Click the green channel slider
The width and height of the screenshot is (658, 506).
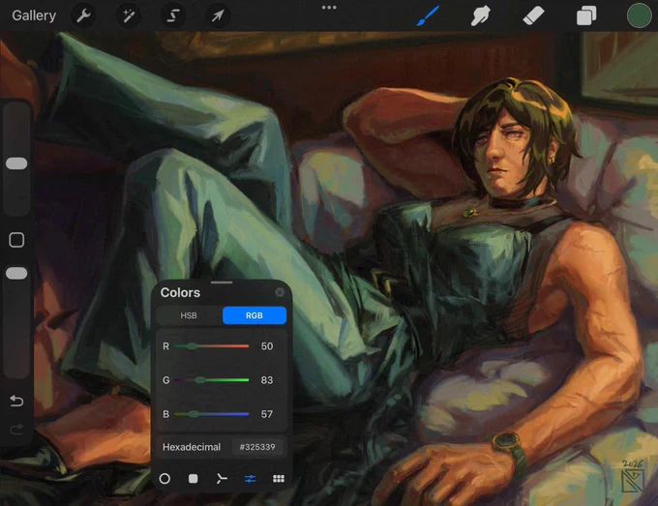(212, 380)
